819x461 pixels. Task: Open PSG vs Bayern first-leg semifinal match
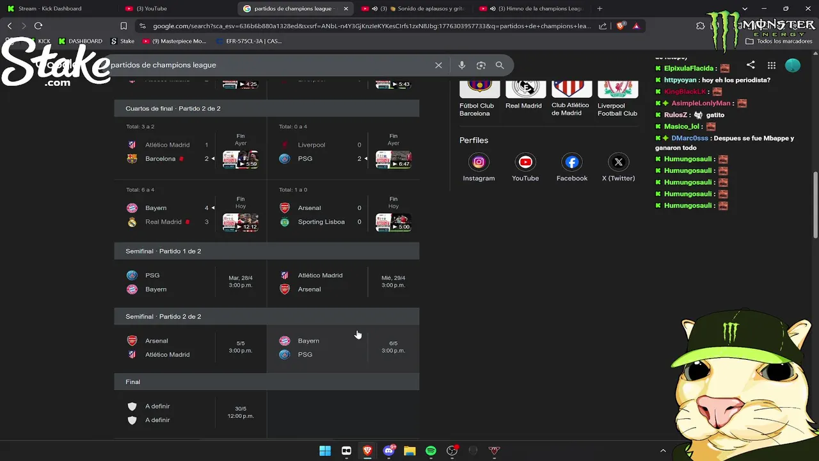pos(190,282)
